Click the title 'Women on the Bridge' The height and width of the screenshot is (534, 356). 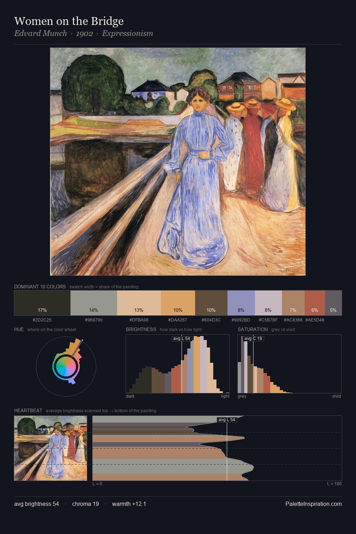pos(69,21)
